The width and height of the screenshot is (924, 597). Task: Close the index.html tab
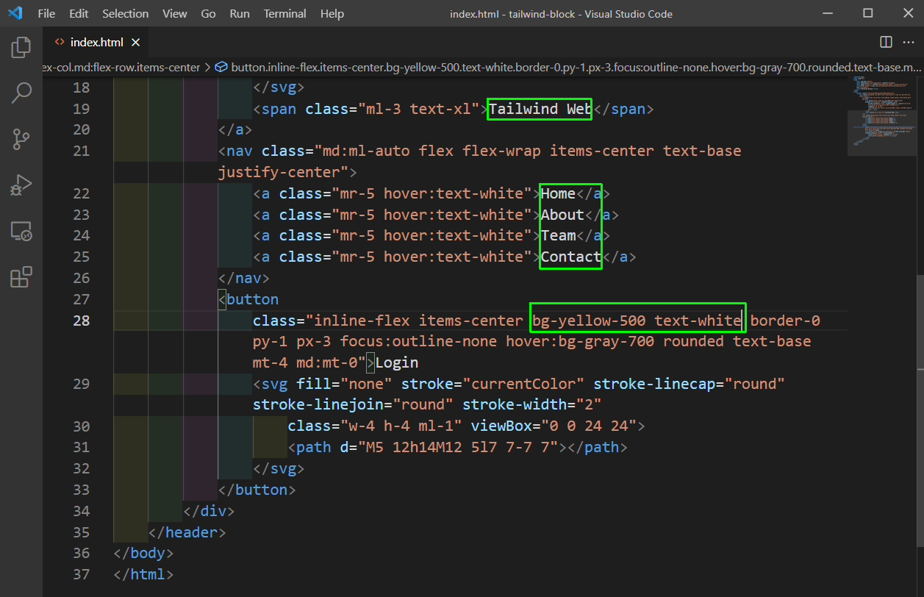[x=136, y=42]
